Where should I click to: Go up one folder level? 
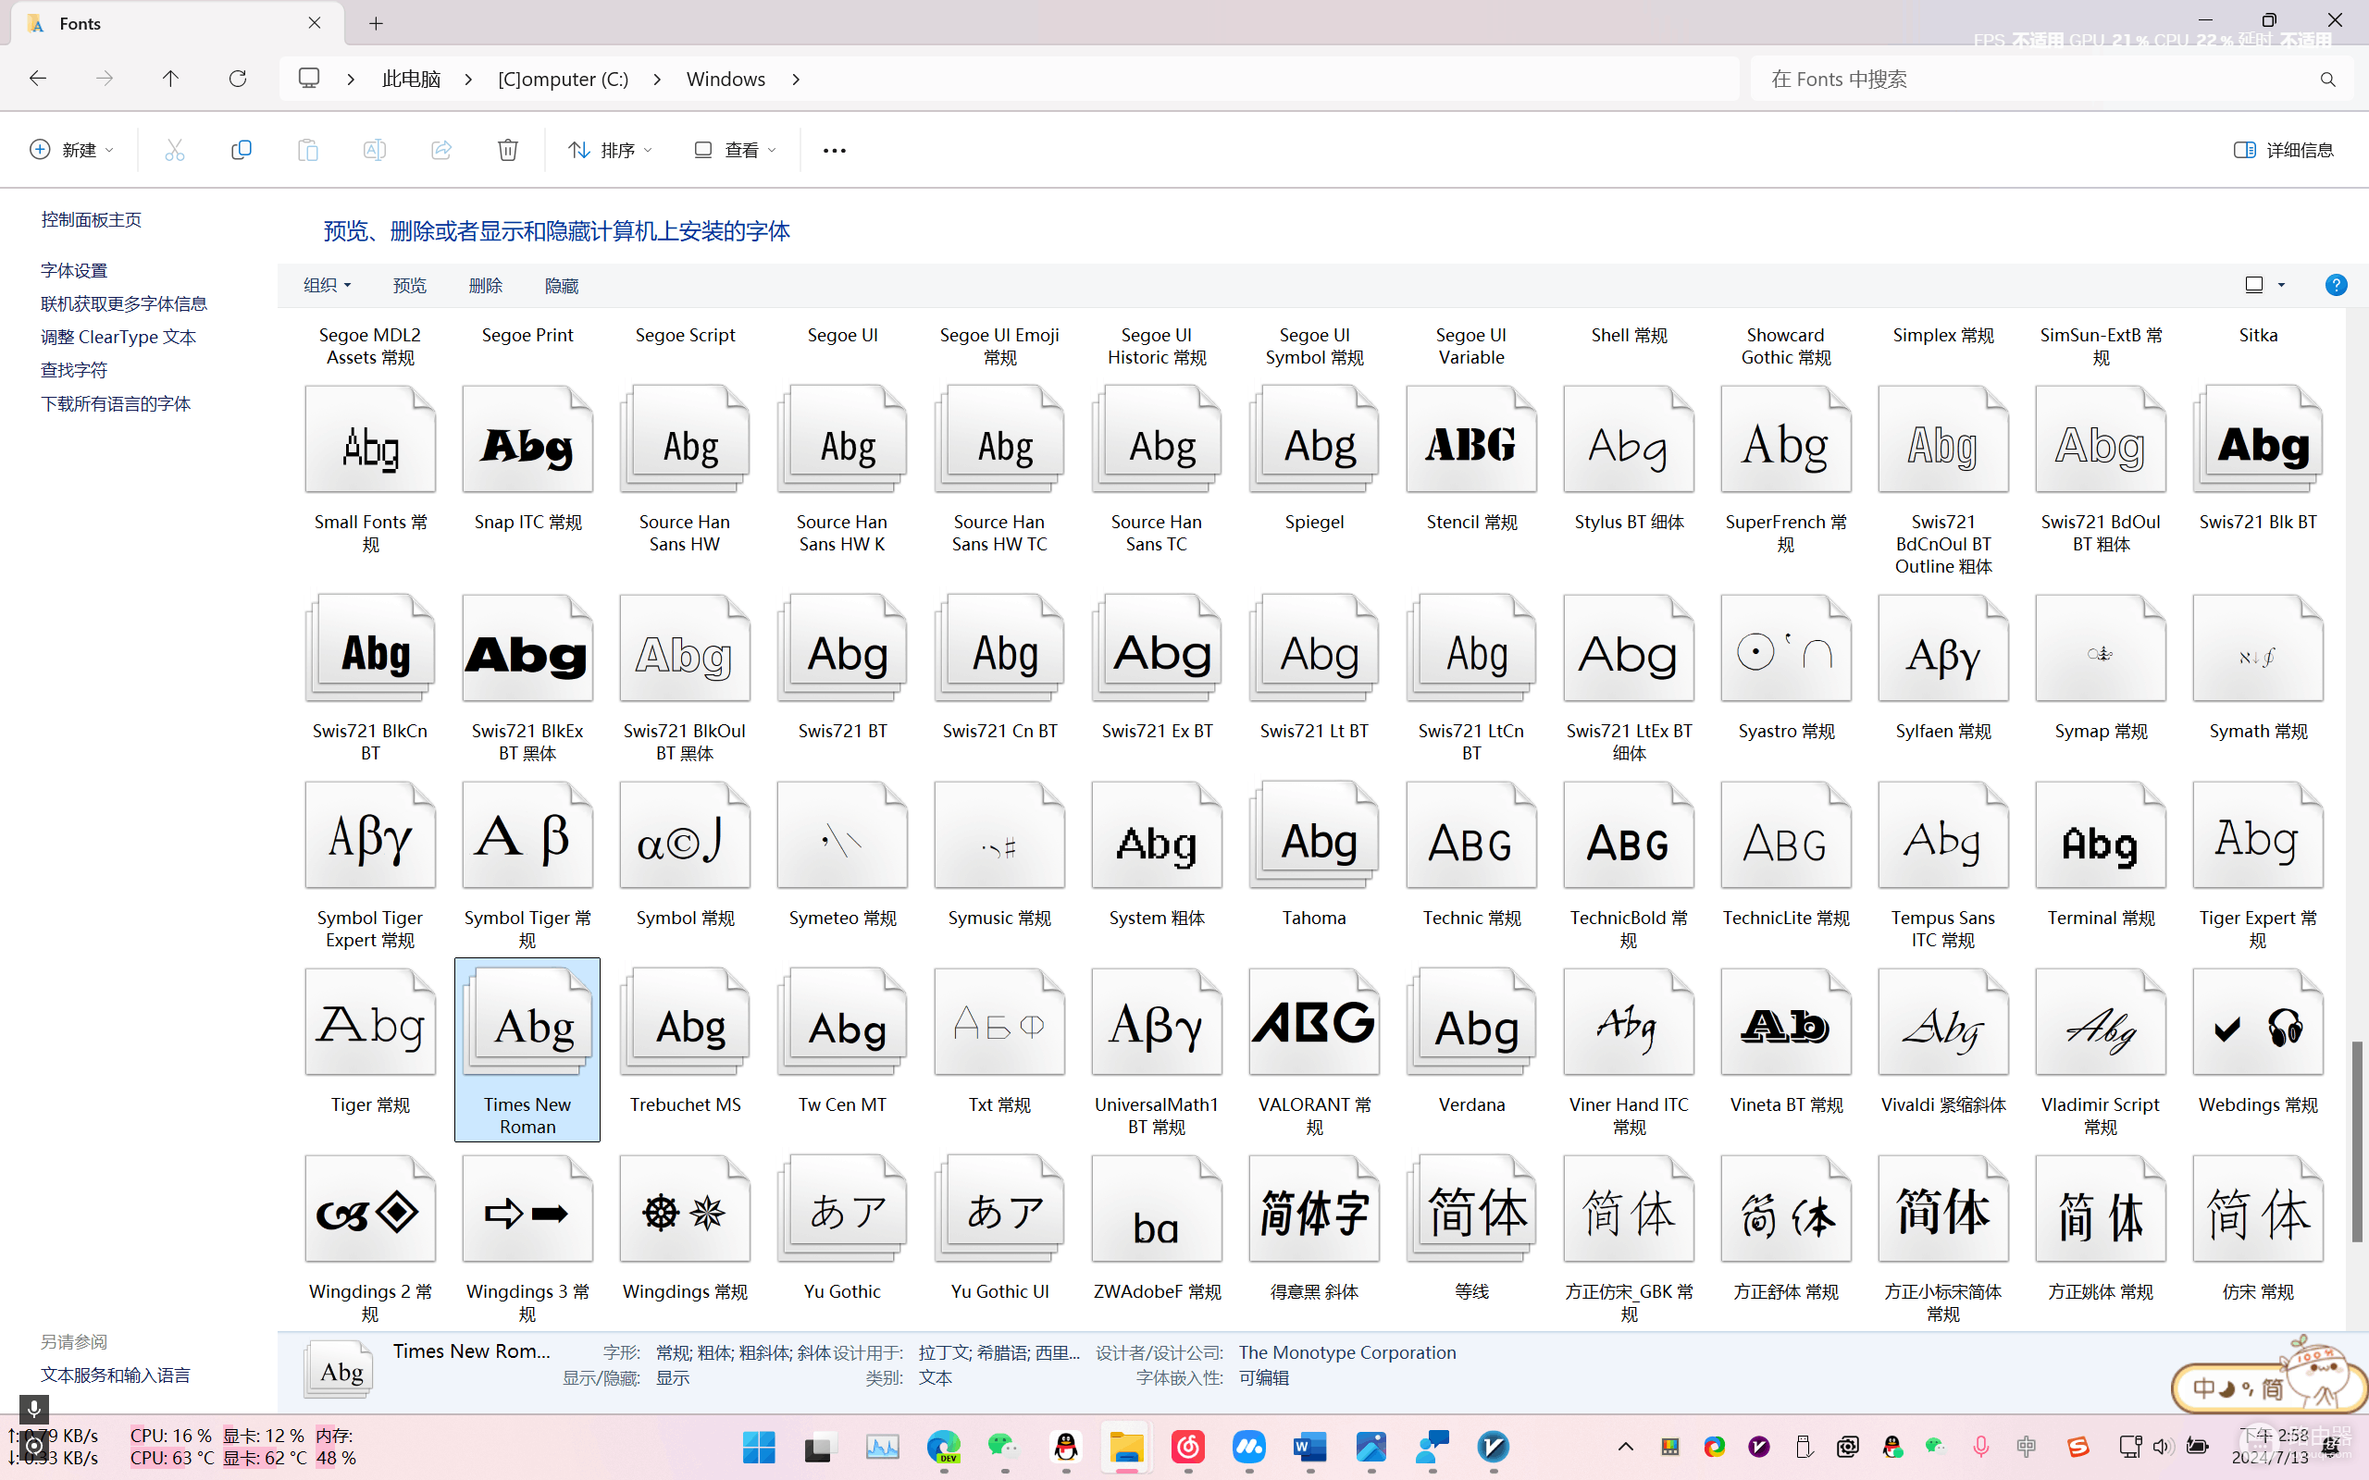pos(170,79)
